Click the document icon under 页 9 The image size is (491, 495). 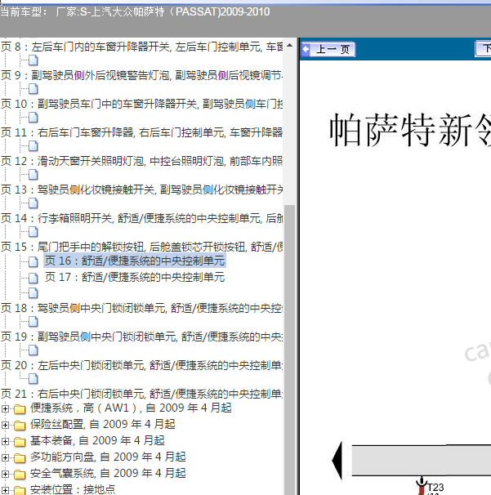(33, 89)
